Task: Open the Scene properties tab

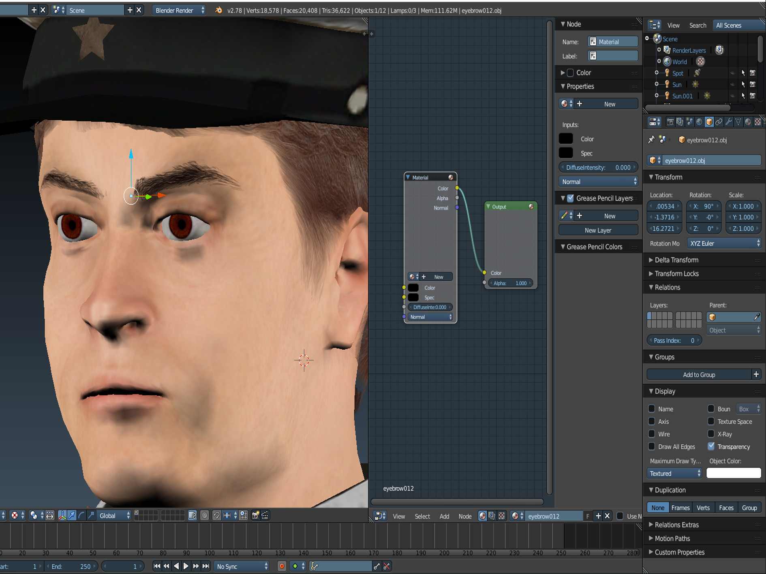Action: [x=689, y=122]
